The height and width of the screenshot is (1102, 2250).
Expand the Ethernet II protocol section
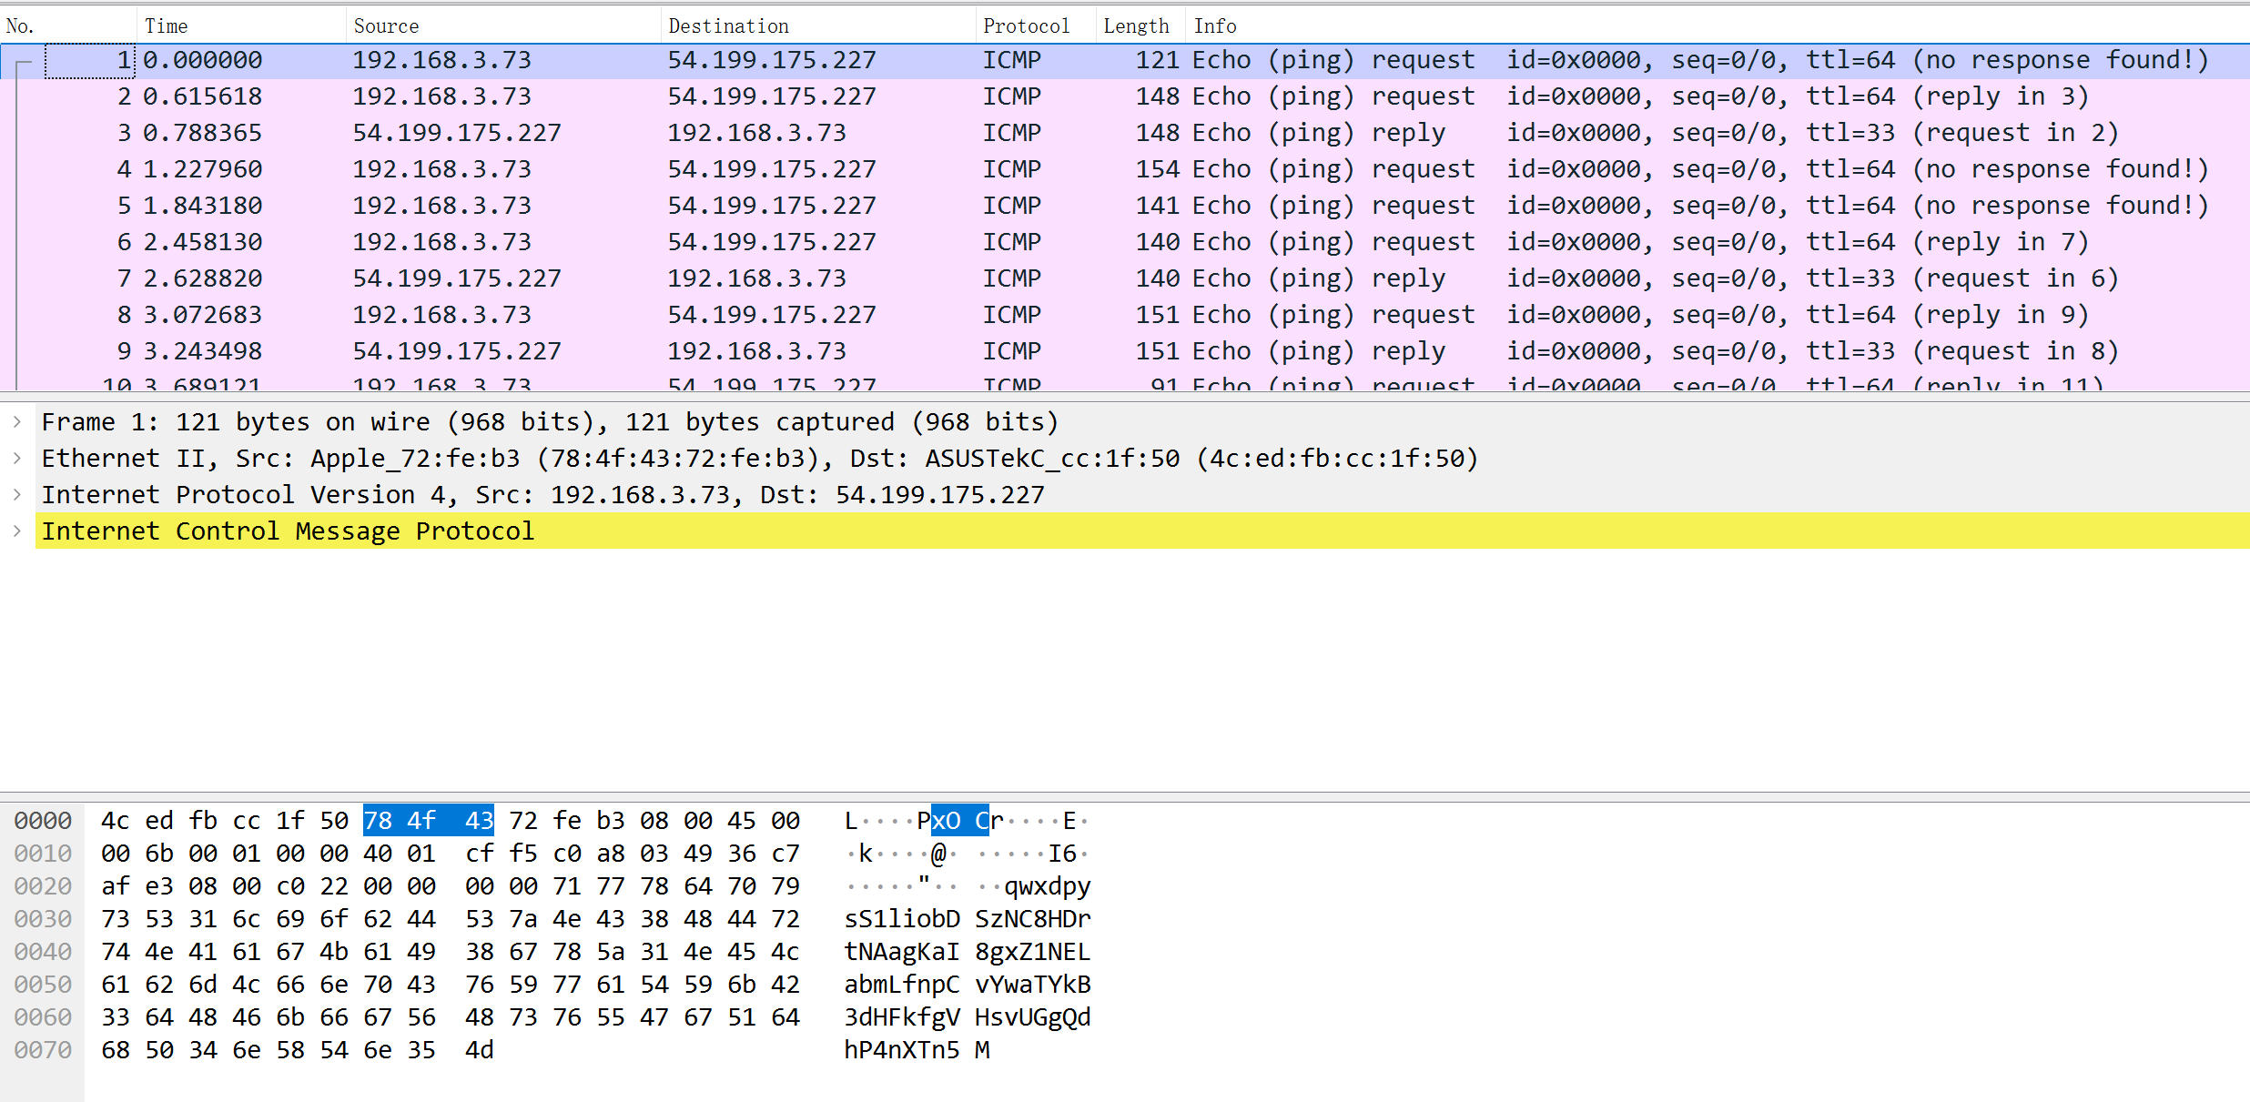[16, 458]
